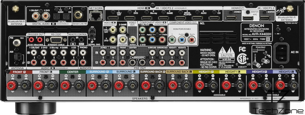305x115 pixels.
Task: Click the yellow VIDEO OUT ZONE2 jack
Action: (x=133, y=39)
